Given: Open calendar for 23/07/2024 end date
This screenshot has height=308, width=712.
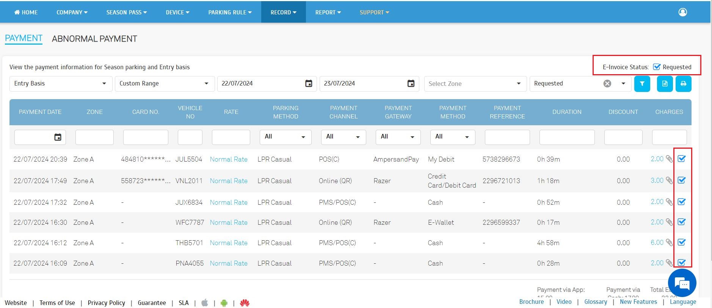Looking at the screenshot, I should tap(411, 84).
